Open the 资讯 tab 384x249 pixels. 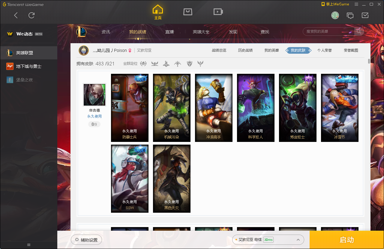[106, 32]
